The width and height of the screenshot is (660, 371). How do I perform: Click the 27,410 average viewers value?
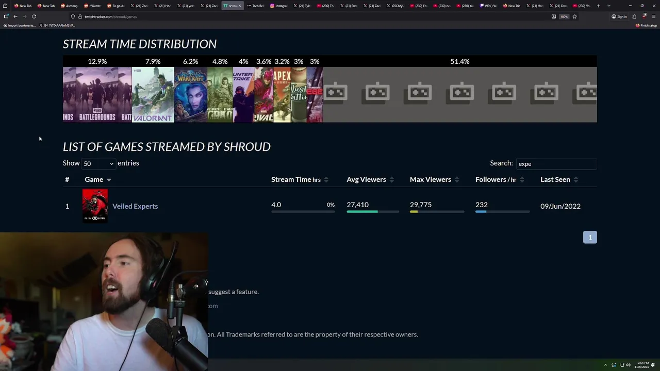(357, 205)
